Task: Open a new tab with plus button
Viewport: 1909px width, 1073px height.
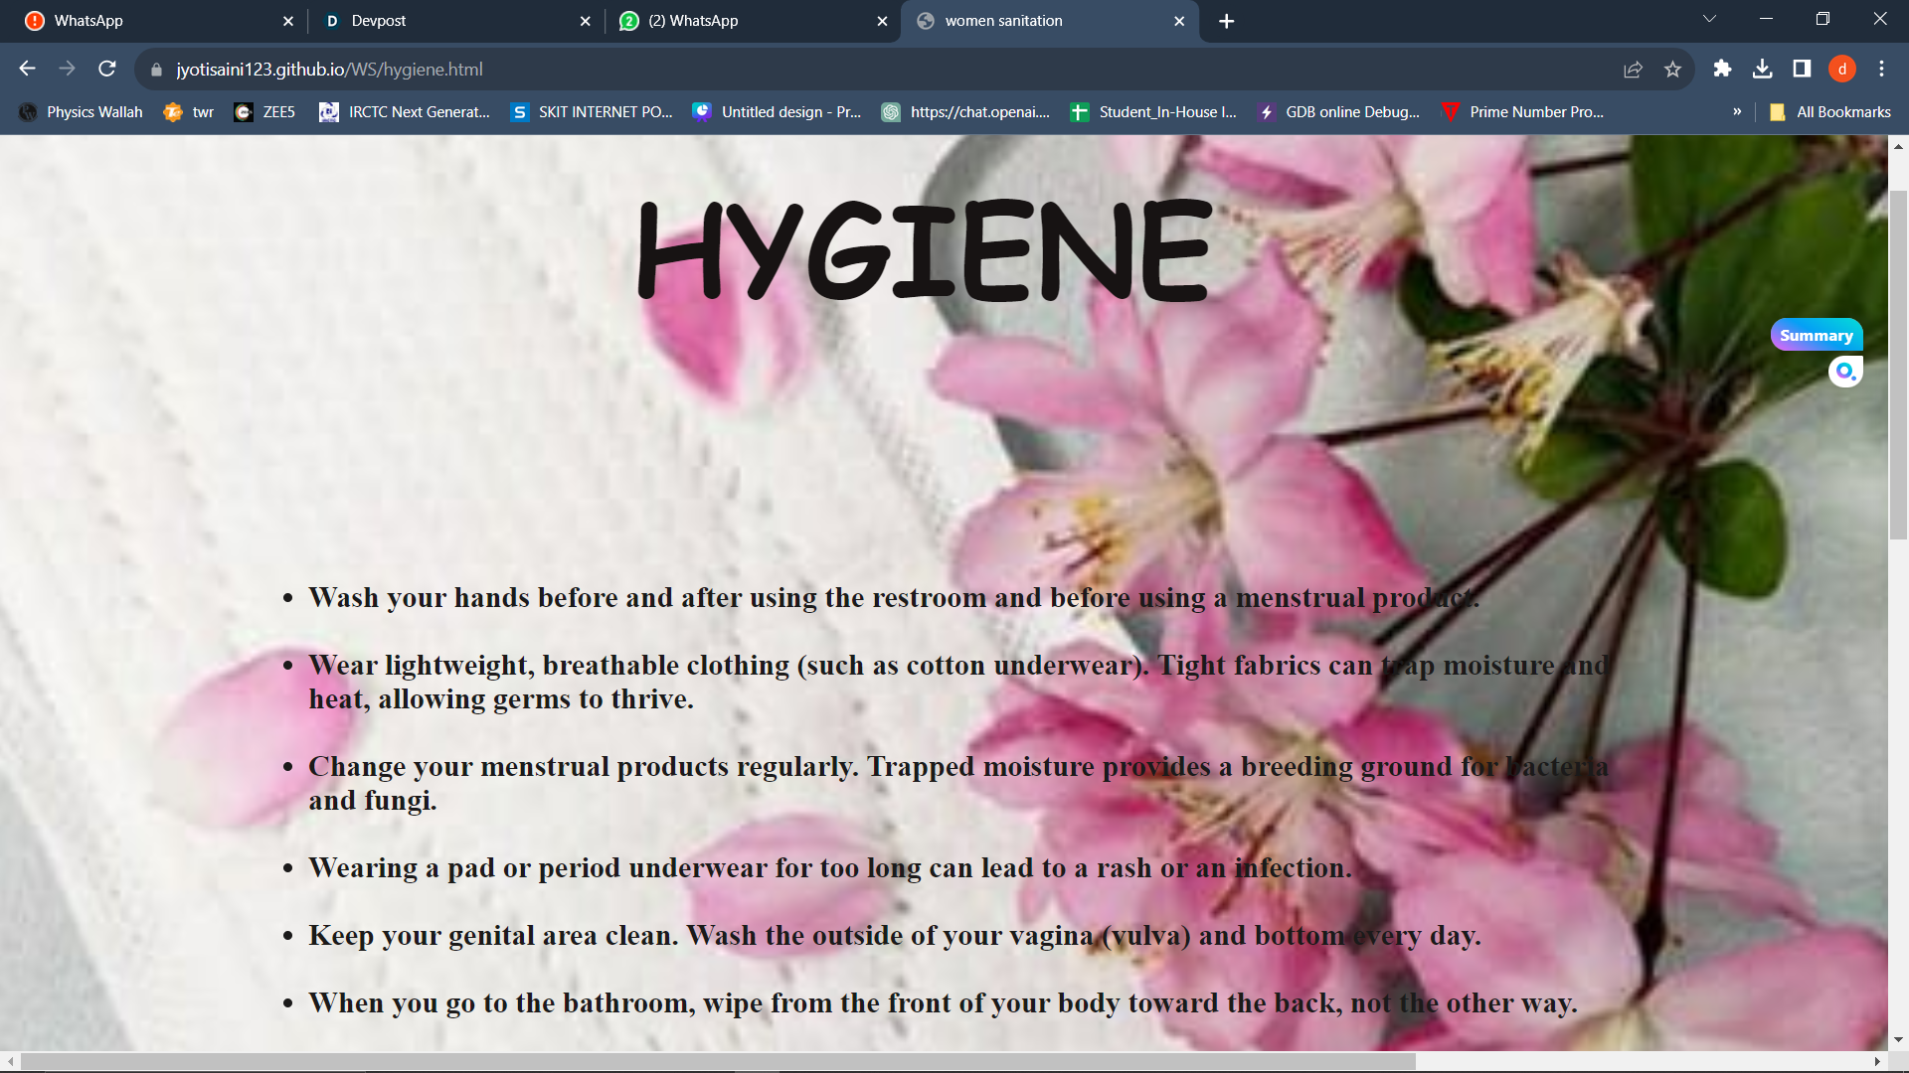Action: [x=1226, y=21]
